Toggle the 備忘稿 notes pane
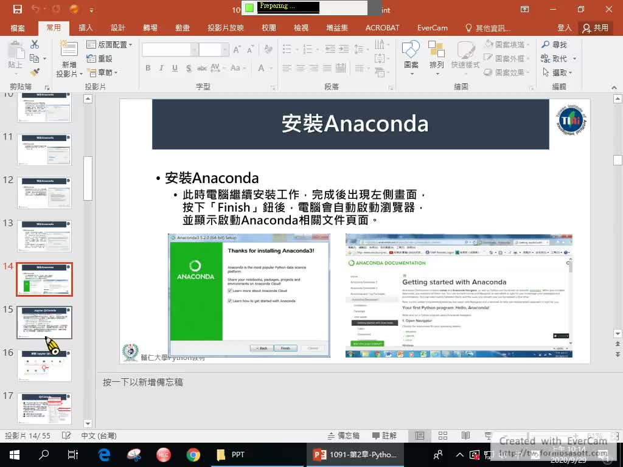 pos(343,435)
